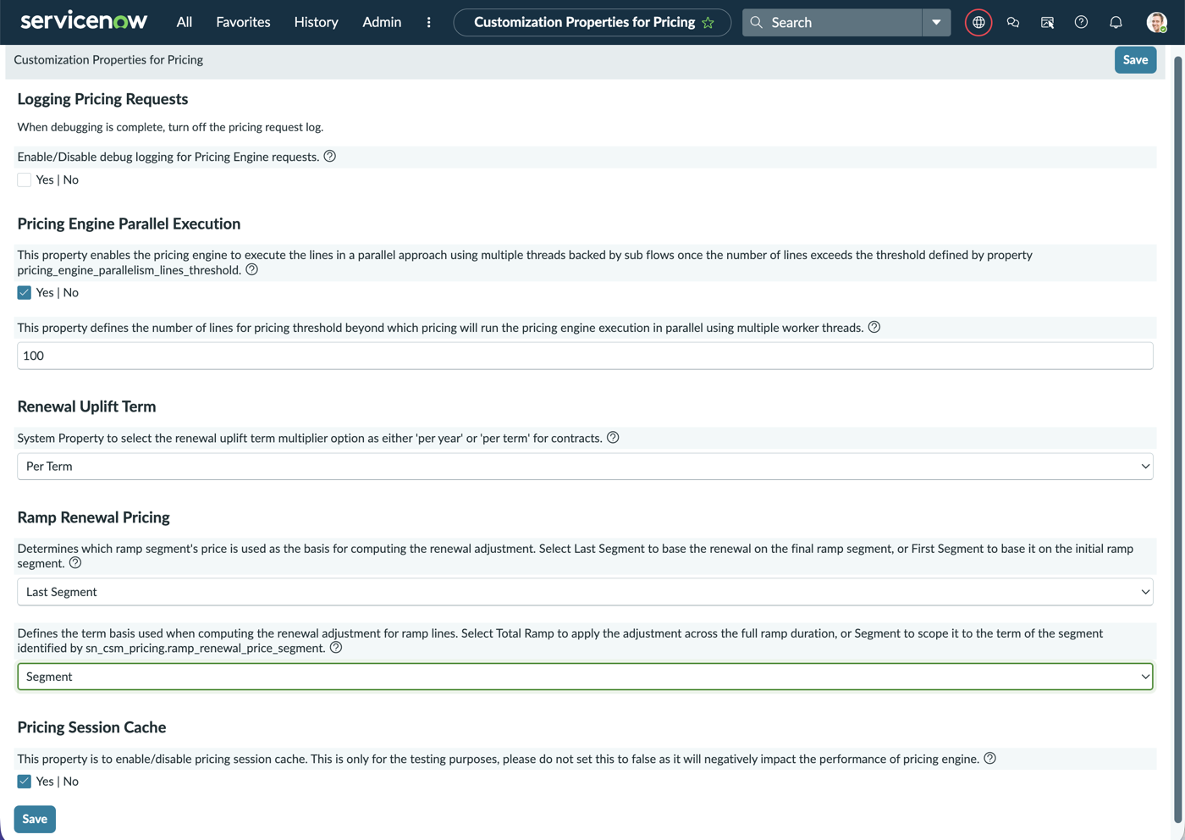Click the search magnifier icon
The image size is (1185, 840).
tap(757, 23)
